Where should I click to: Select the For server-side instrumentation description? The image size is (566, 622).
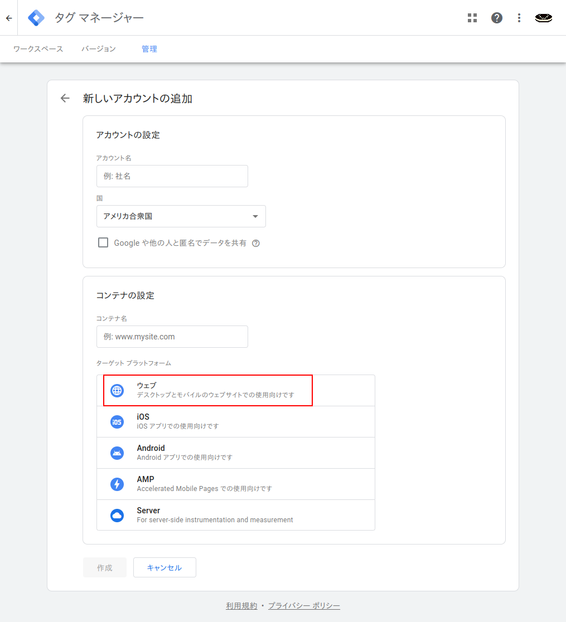pyautogui.click(x=215, y=519)
